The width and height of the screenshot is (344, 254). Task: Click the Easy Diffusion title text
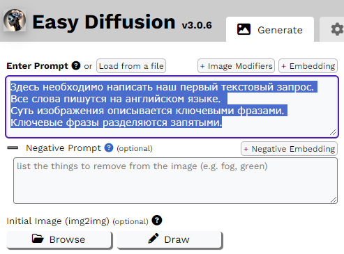[x=104, y=22]
